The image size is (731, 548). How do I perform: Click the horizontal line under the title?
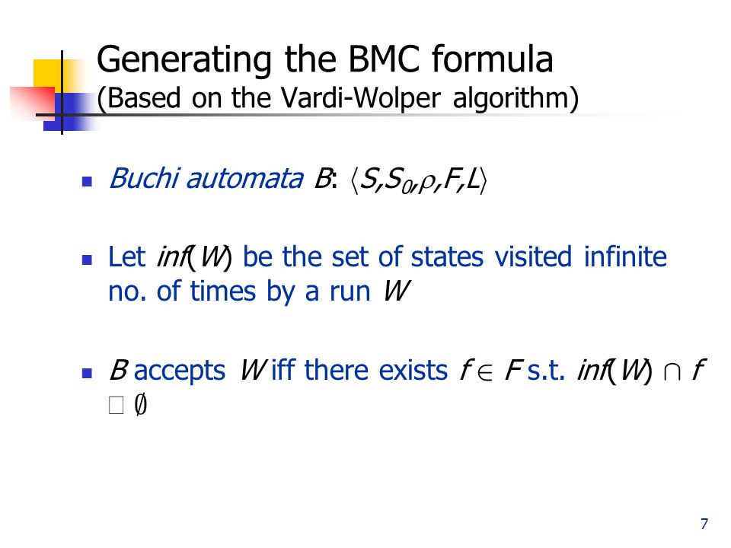354,115
